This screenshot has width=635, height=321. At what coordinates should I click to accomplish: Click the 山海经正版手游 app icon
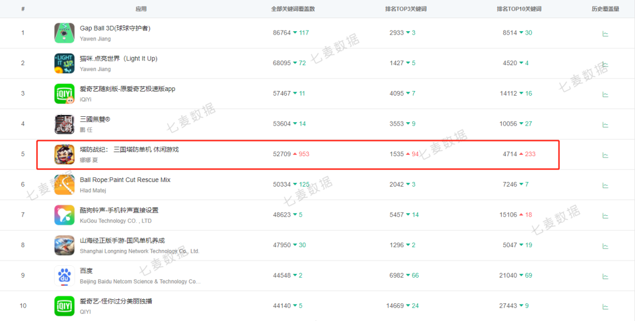coord(65,245)
